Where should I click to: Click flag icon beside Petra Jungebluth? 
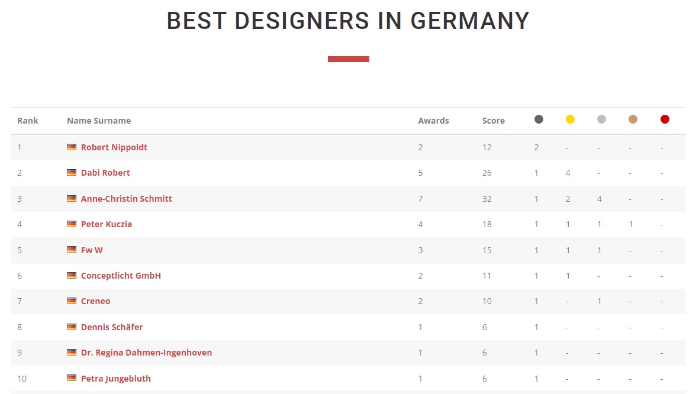72,379
